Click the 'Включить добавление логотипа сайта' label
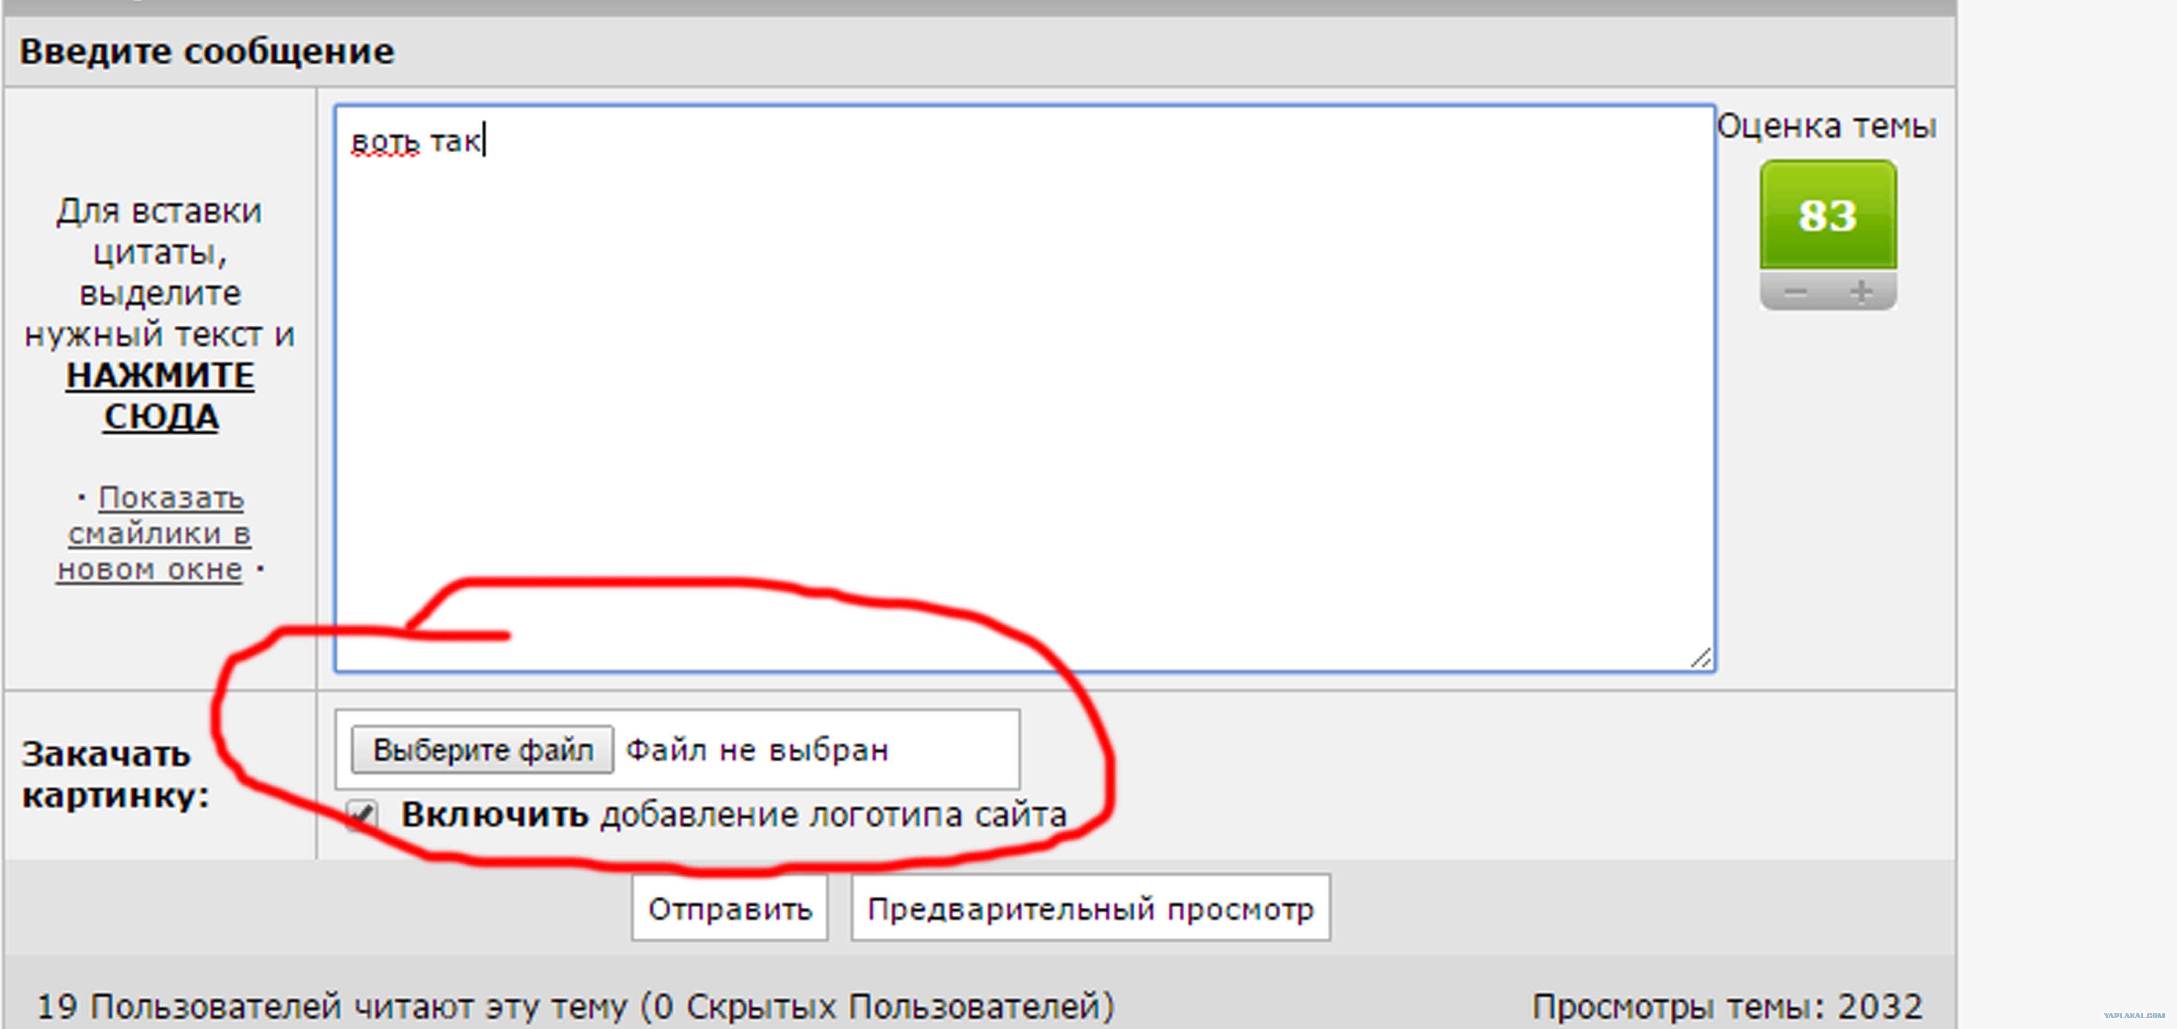The height and width of the screenshot is (1029, 2177). [x=733, y=816]
